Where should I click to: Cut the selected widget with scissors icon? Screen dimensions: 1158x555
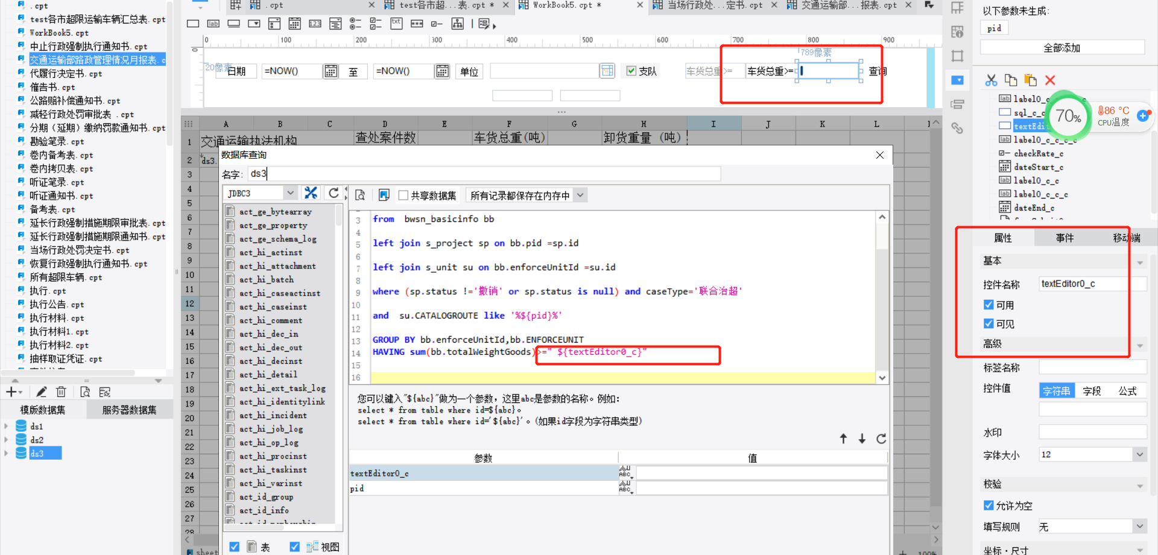point(991,80)
